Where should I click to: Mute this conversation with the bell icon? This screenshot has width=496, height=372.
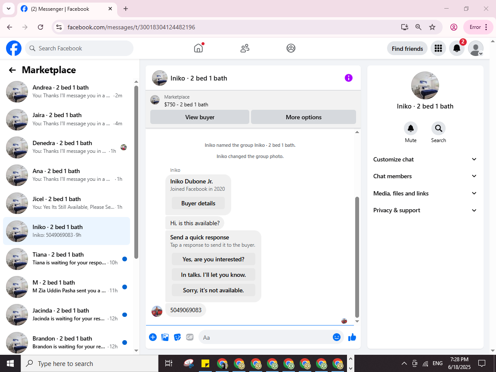pyautogui.click(x=411, y=128)
